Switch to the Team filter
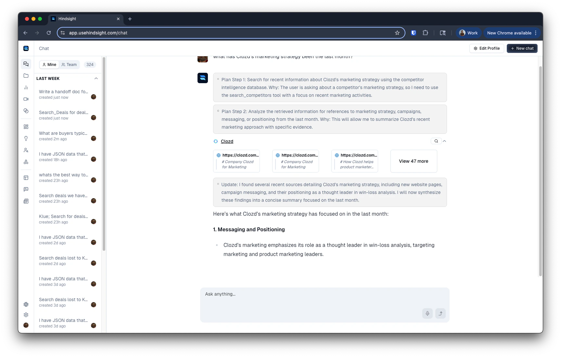This screenshot has width=561, height=357. (x=69, y=64)
